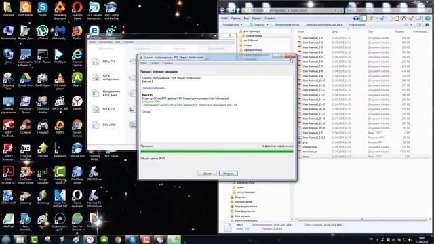This screenshot has height=244, width=434.
Task: Open Skype desktop shortcut
Action: 43,9
